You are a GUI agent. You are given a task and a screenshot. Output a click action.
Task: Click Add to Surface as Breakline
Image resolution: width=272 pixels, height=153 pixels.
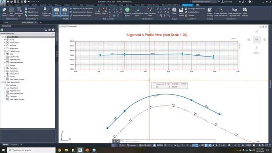point(81,8)
